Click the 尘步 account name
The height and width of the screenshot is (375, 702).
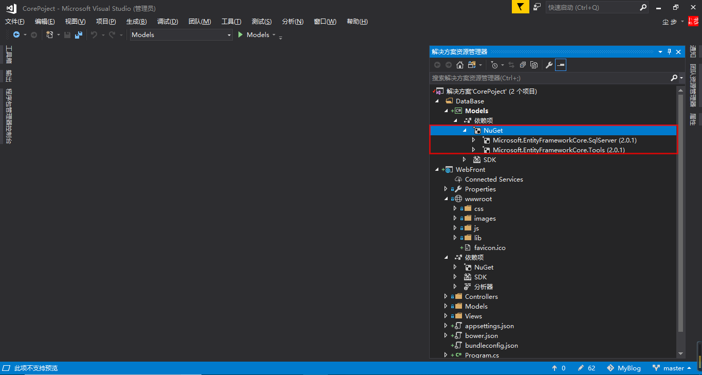669,22
